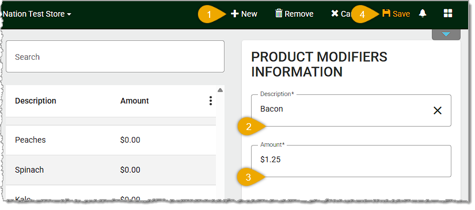Click the New button with plus icon
Image resolution: width=475 pixels, height=210 pixels.
(244, 14)
